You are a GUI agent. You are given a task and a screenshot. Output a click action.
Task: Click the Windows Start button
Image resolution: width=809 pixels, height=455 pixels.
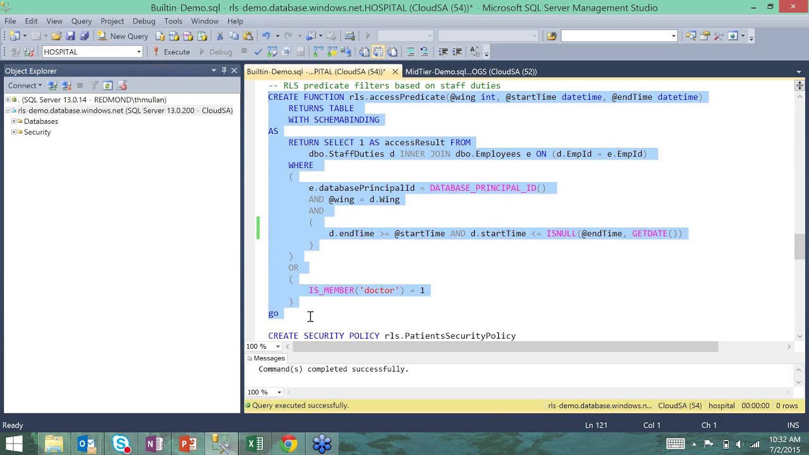(14, 444)
